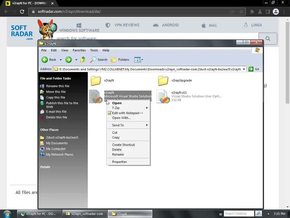Open the File menu in Explorer

pos(44,50)
